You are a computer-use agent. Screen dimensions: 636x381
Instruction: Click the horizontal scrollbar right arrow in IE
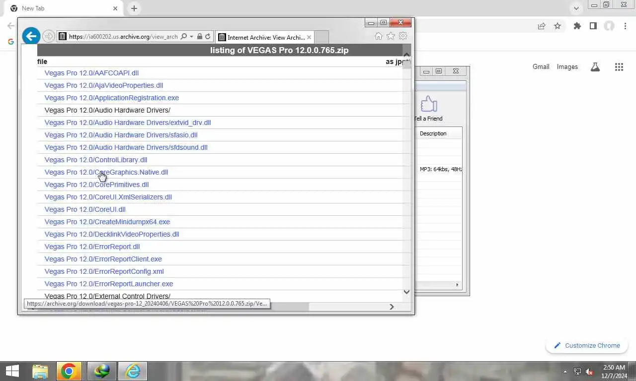click(392, 307)
